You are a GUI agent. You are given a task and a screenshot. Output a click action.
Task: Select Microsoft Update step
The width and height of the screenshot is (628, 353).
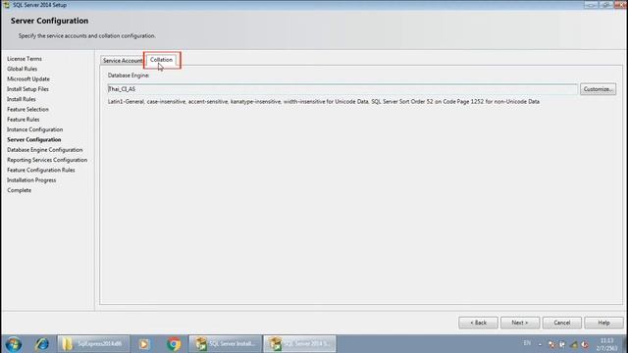28,78
